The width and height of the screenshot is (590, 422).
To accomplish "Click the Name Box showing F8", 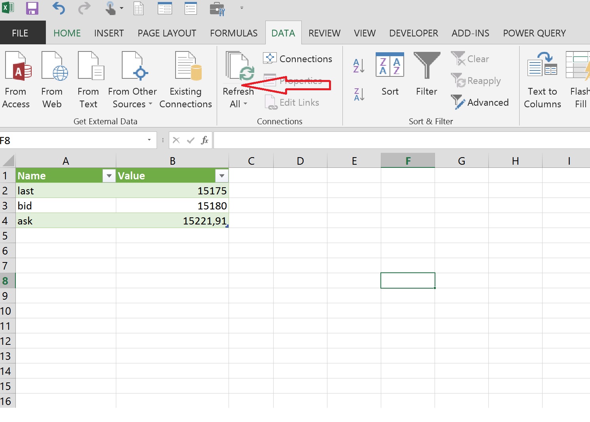I will pos(71,140).
